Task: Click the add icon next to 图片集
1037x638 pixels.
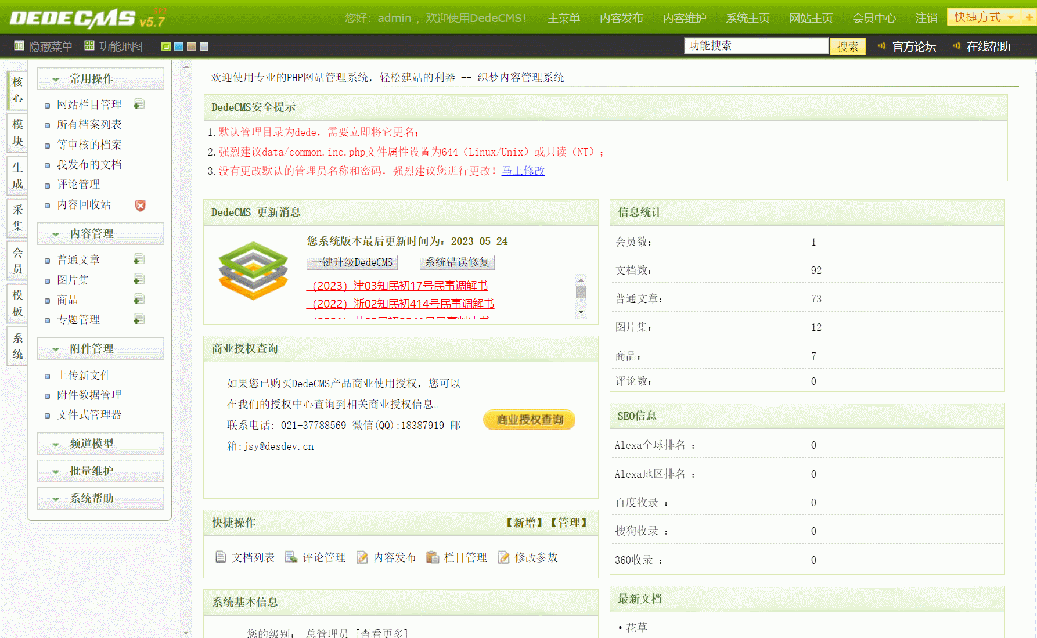Action: coord(139,279)
